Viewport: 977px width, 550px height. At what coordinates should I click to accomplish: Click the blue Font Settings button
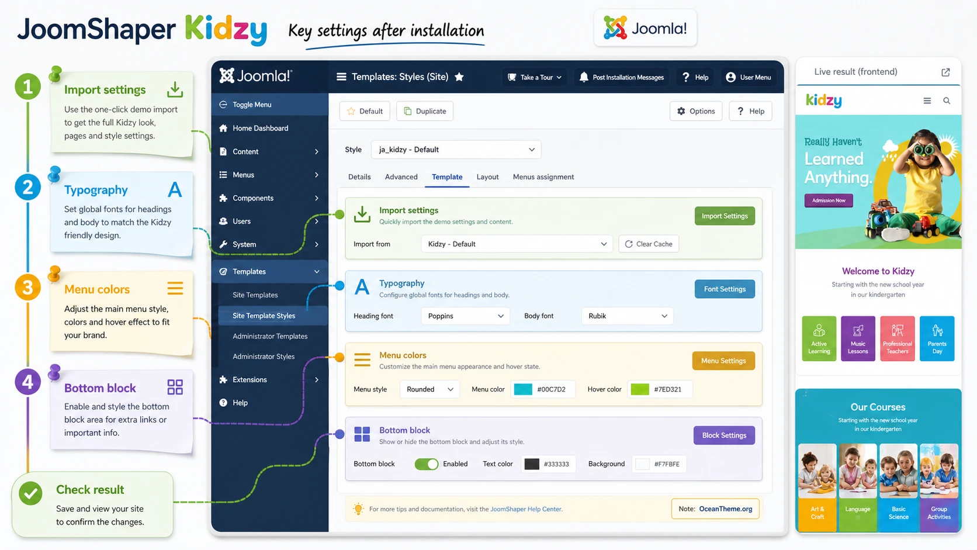(x=725, y=289)
